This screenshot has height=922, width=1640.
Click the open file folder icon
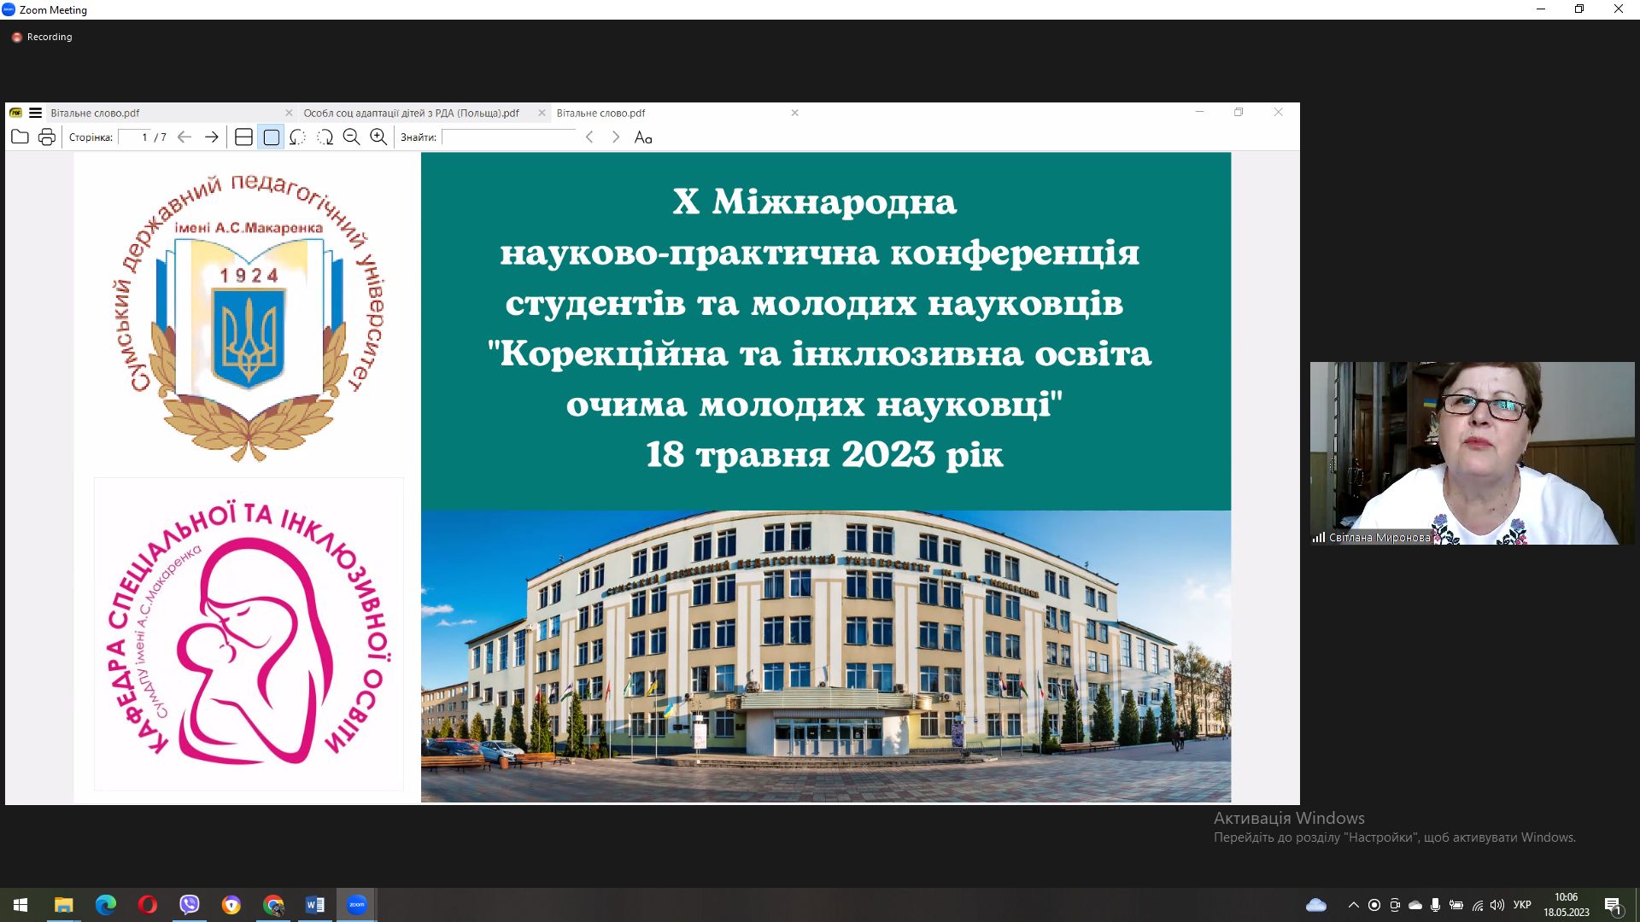(x=20, y=137)
